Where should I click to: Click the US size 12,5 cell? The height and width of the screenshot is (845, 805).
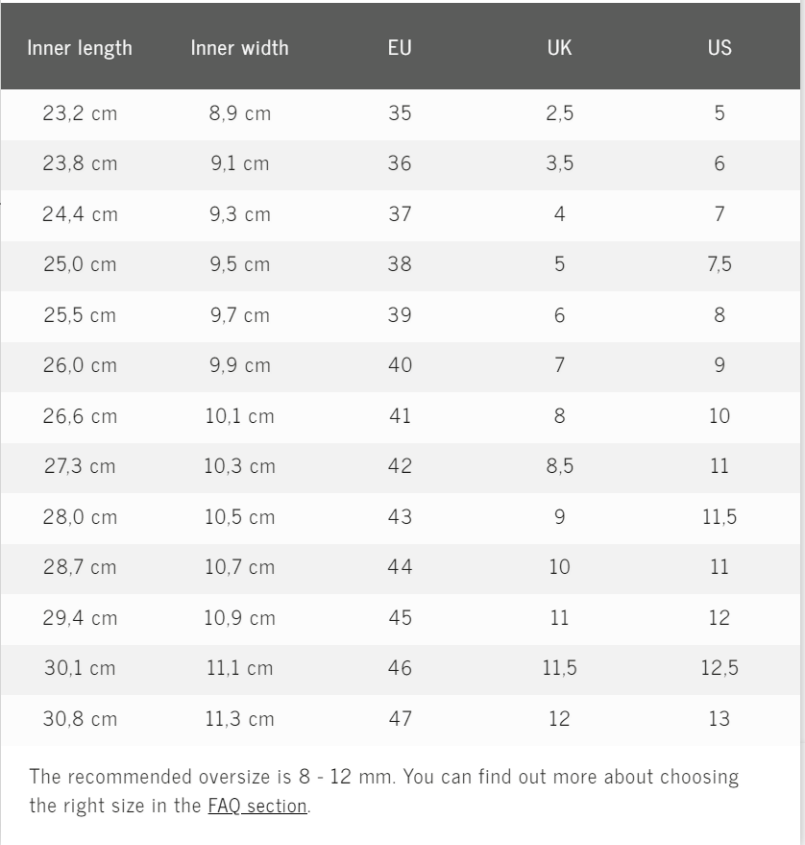tap(720, 668)
